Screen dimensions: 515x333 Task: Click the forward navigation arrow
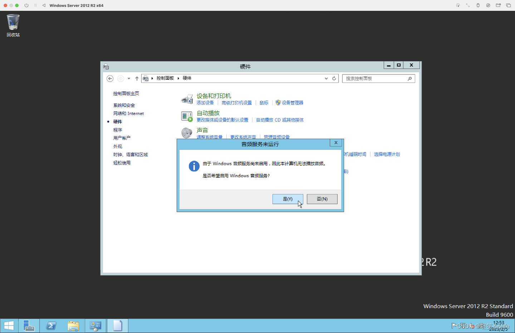pos(121,78)
